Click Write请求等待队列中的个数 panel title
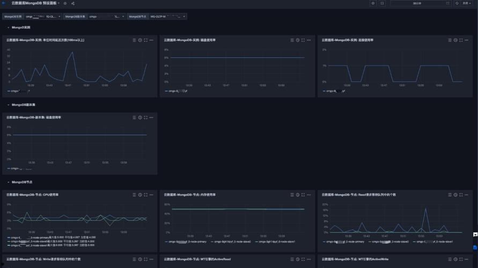Viewport: 478px width, 268px height. (x=43, y=259)
